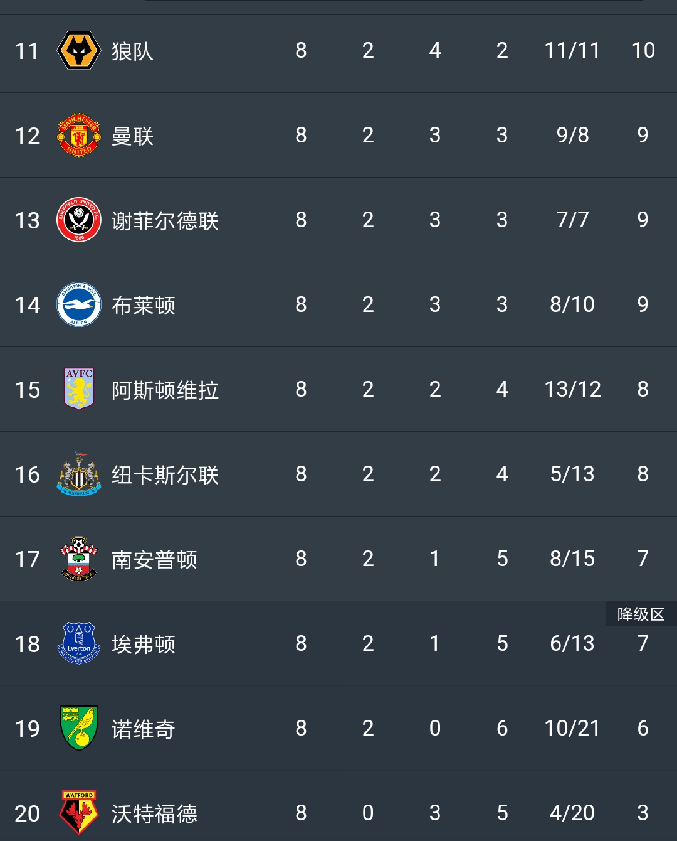Screen dimensions: 677x841
Task: Open the Norwich City canary crest
Action: pyautogui.click(x=79, y=728)
